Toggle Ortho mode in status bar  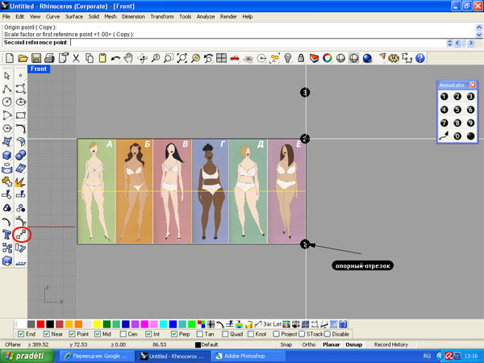click(x=308, y=344)
